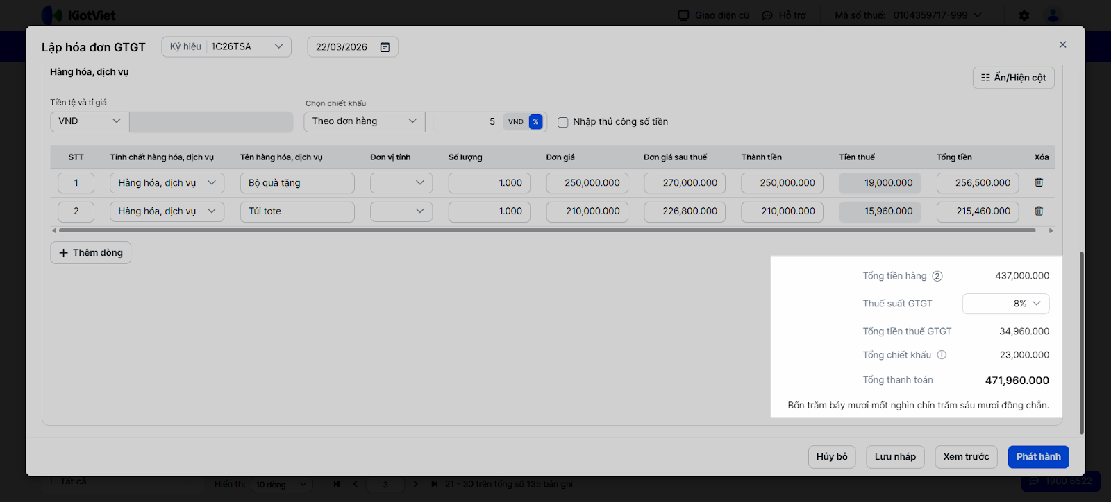The height and width of the screenshot is (502, 1111).
Task: Open the calendar picker icon beside 22/03/2026
Action: coord(385,47)
